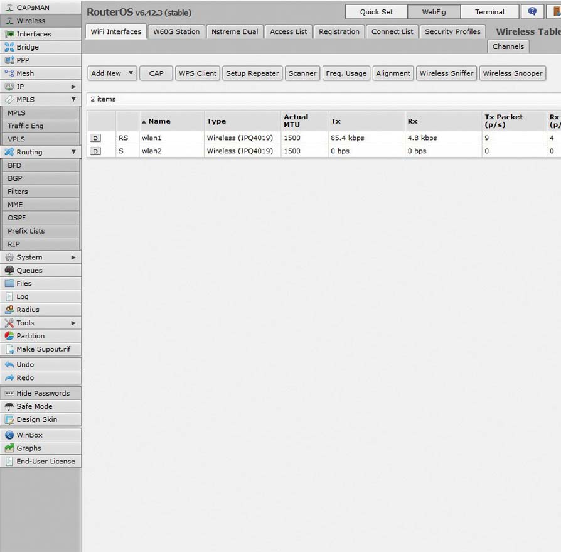Open the help question mark button

pos(532,12)
